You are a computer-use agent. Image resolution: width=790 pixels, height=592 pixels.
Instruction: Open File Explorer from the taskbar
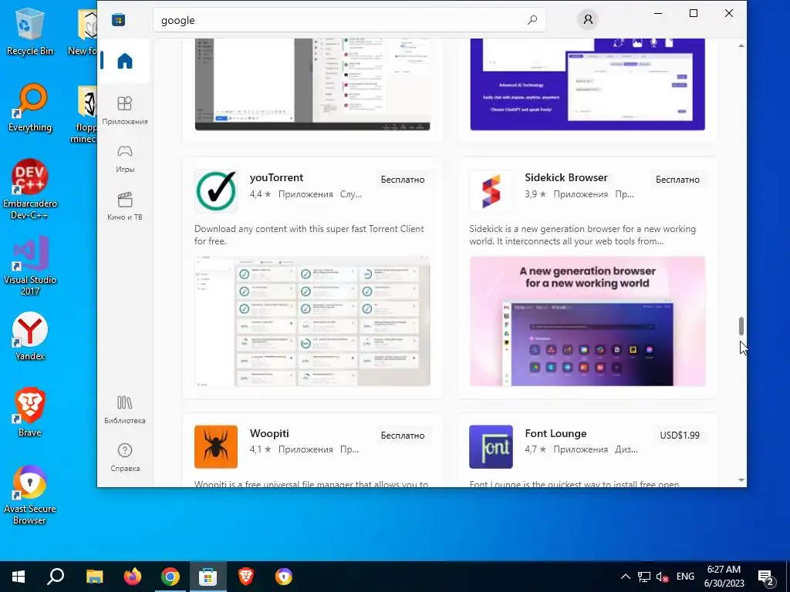click(94, 577)
